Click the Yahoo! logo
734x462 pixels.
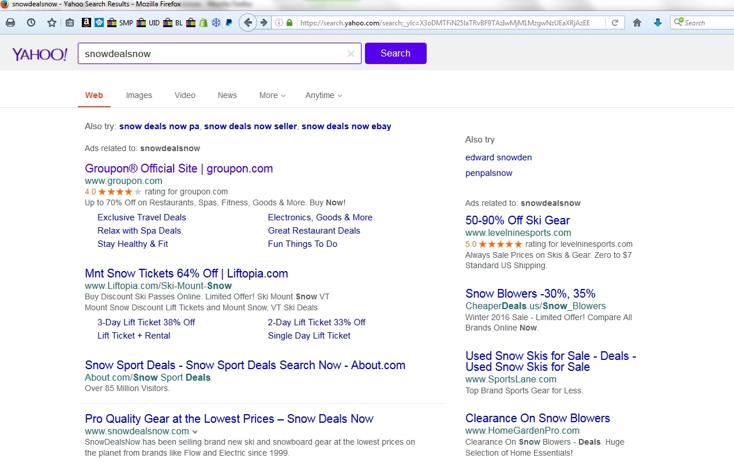[40, 54]
